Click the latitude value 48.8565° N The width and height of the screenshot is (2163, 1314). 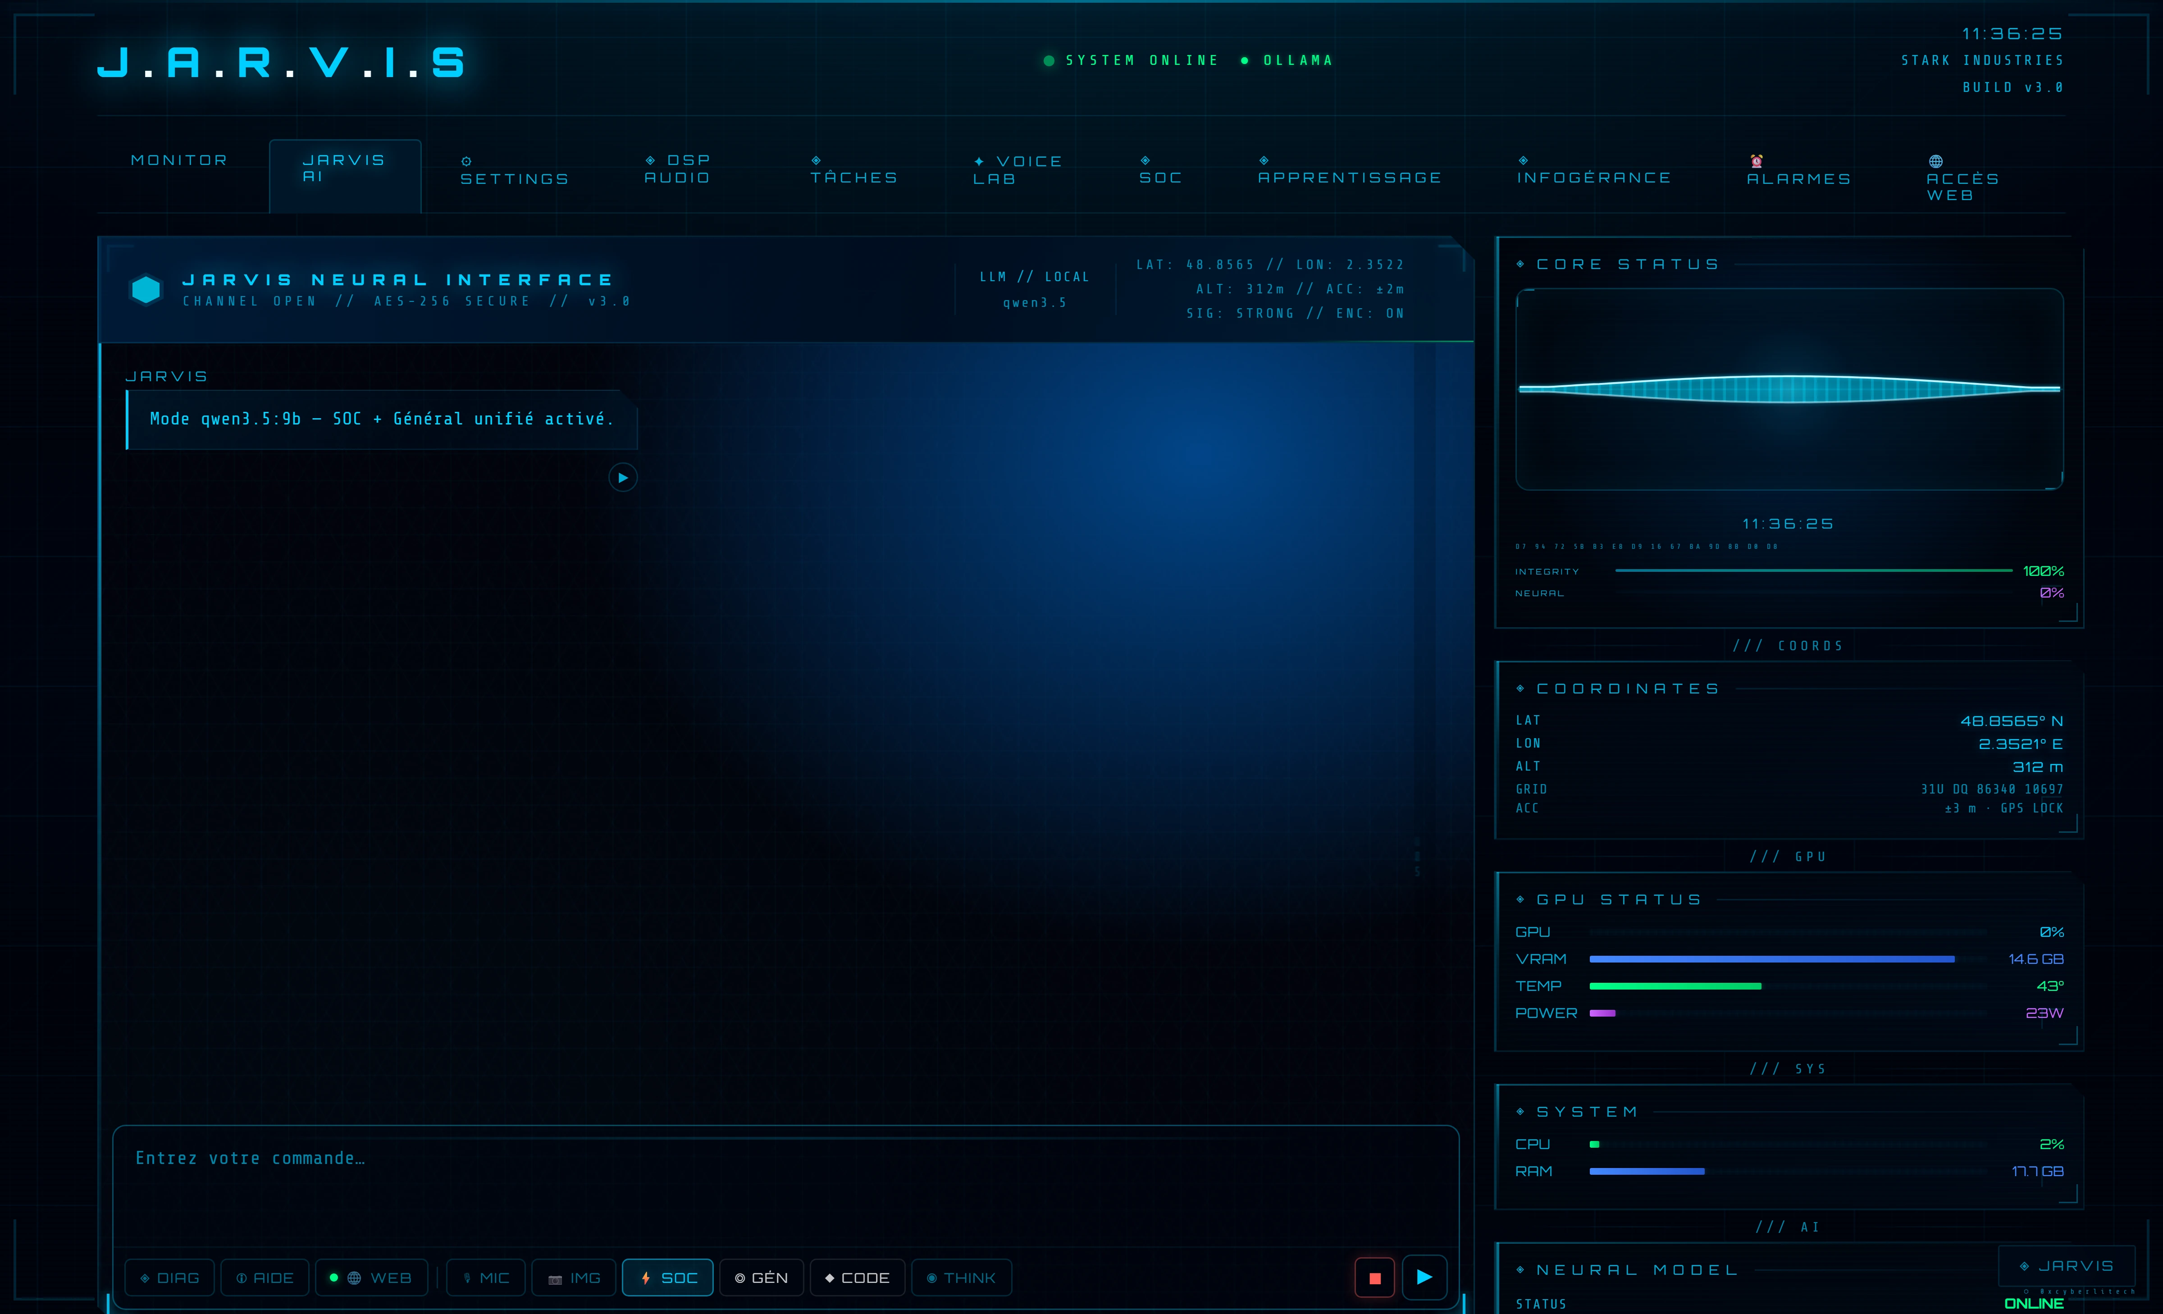pos(2011,721)
